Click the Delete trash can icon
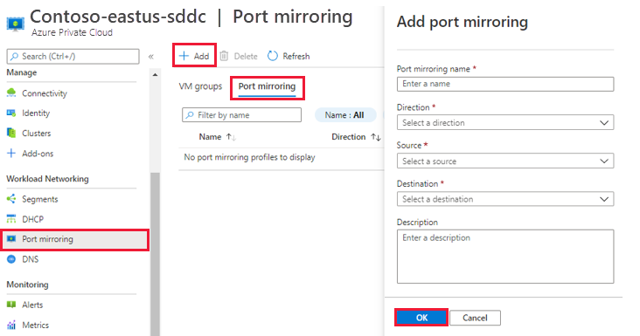This screenshot has height=336, width=640. coord(224,56)
